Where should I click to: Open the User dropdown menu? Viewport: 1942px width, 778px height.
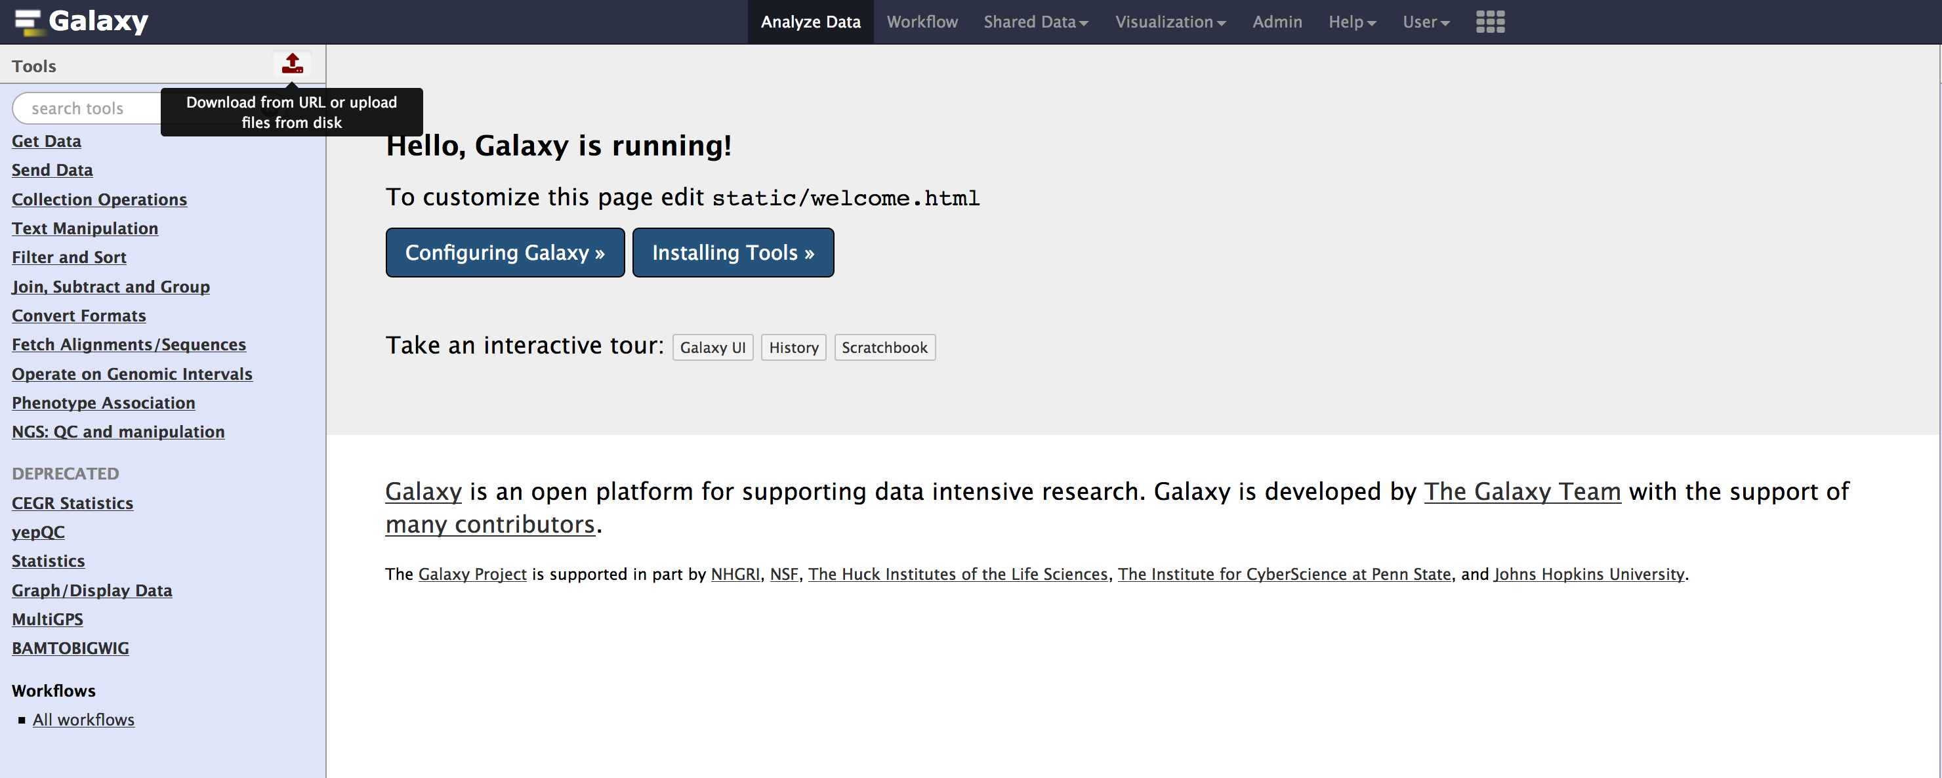tap(1426, 22)
